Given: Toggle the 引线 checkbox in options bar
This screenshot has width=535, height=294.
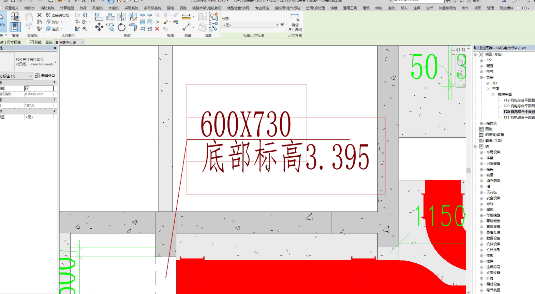Looking at the screenshot, I should click(x=32, y=42).
